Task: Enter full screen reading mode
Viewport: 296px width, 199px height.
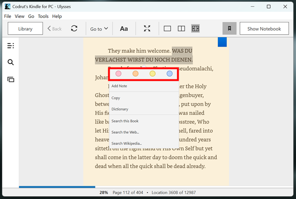Action: (147, 29)
